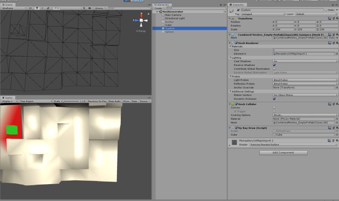Select Sphere object in Hierarchy

point(169,32)
